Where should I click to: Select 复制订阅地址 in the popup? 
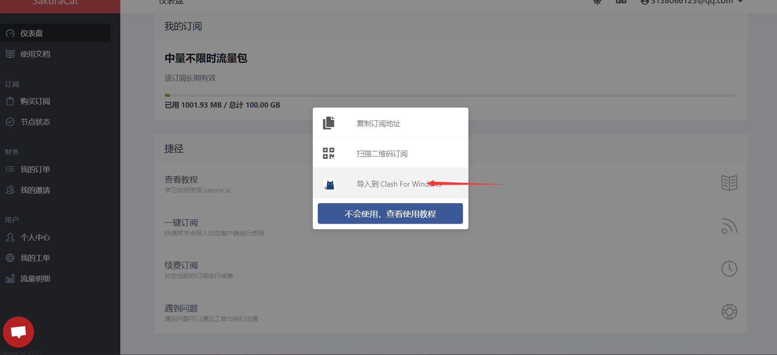tap(378, 123)
